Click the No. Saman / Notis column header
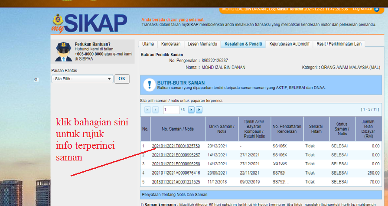 [x=178, y=129]
